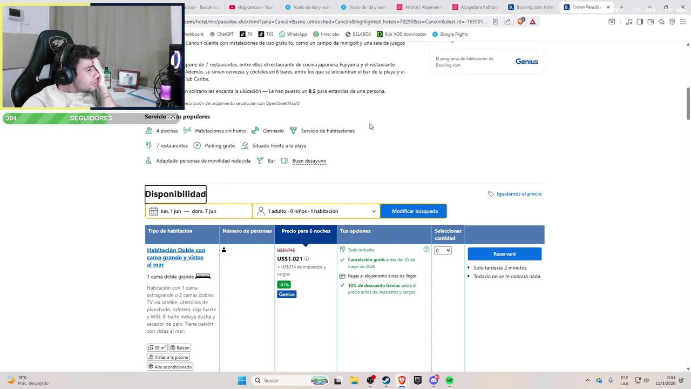Click the 'Vistas a la piscina' feature tag

(168, 357)
